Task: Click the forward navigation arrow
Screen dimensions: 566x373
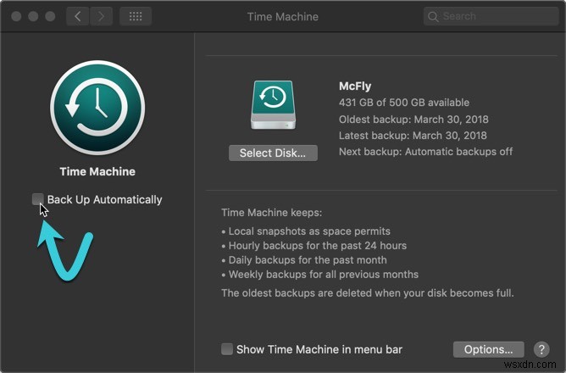Action: click(101, 16)
